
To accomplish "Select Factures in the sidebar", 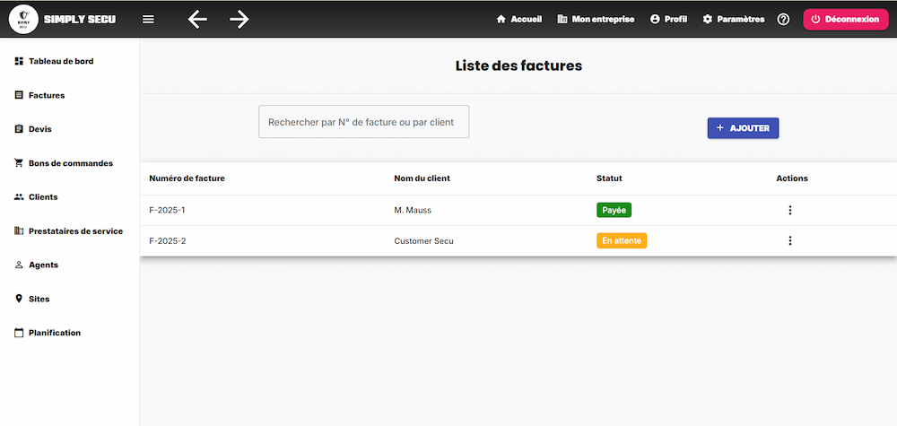I will tap(46, 95).
